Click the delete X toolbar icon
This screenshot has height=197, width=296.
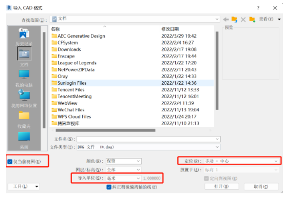click(x=243, y=19)
